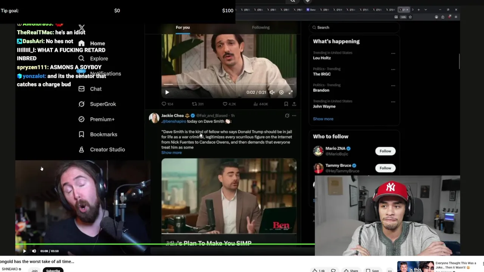484x272 pixels.
Task: Open the @benshapiro mention link
Action: [174, 121]
